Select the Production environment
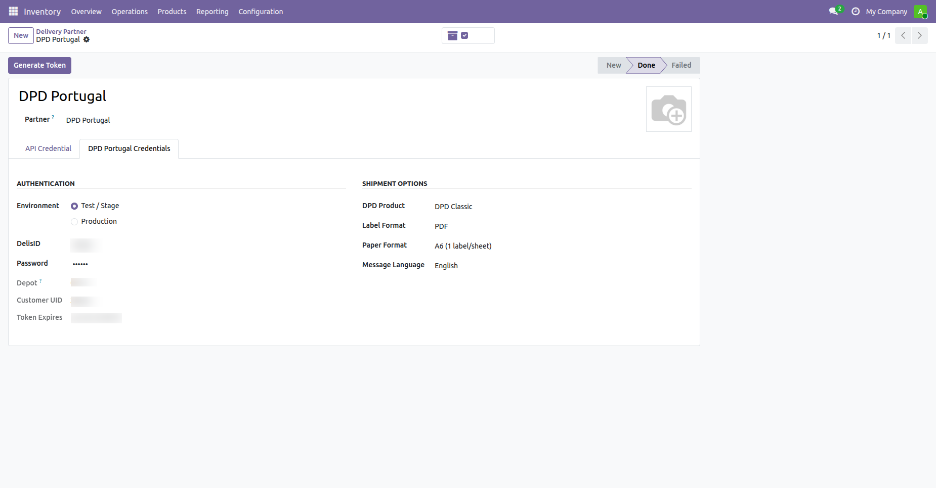Viewport: 936px width, 488px height. click(x=74, y=222)
